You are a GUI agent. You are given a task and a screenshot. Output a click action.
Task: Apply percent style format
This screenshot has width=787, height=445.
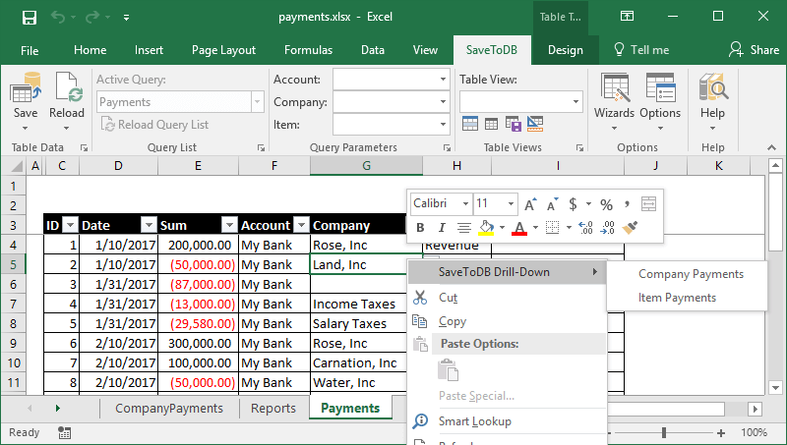click(x=606, y=204)
